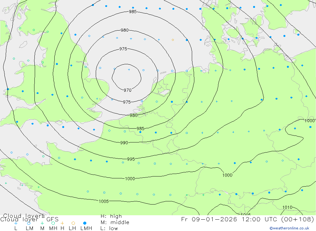This screenshot has width=316, height=231.
Task: Click the 985 label north of the low
Action: point(133,12)
